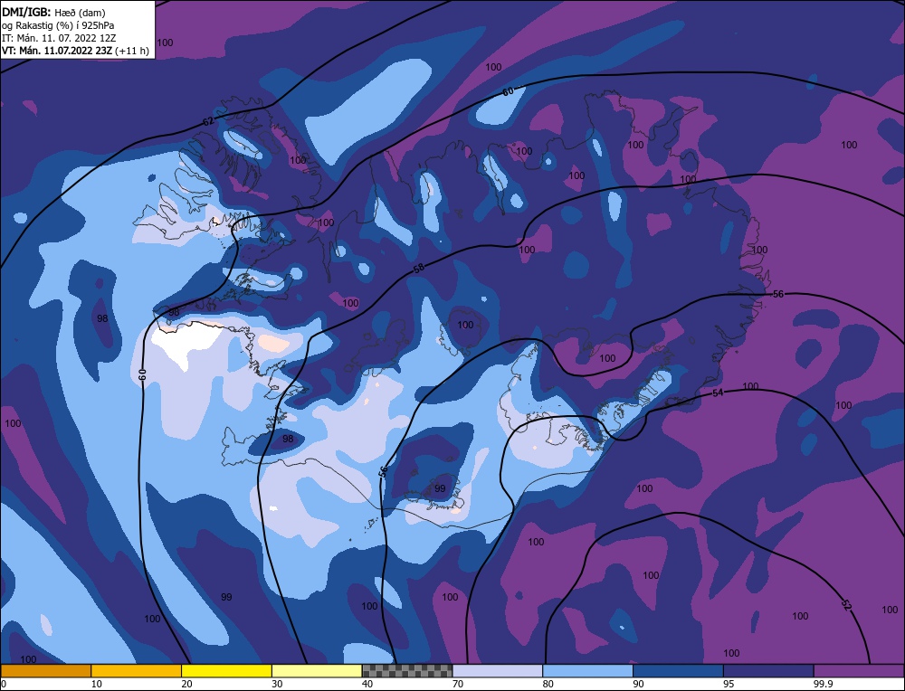Click the "99.9" legend scale value
The image size is (905, 691).
[x=822, y=684]
